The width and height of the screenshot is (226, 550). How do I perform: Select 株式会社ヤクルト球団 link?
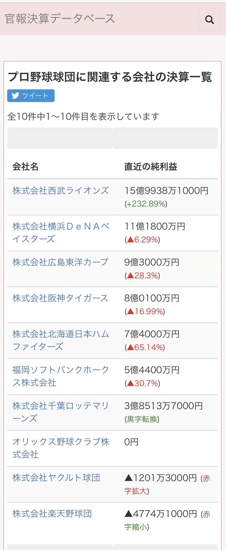(x=56, y=478)
